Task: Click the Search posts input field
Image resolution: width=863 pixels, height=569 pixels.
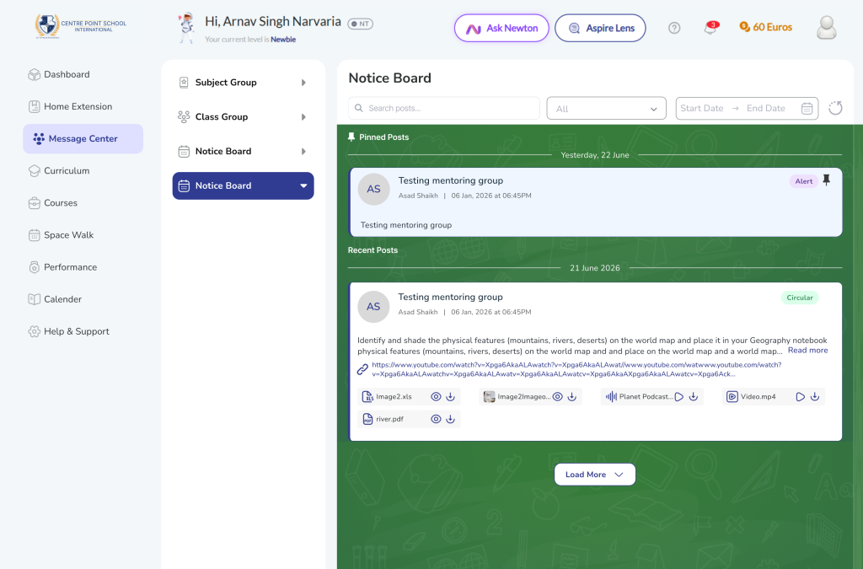Action: [x=444, y=109]
